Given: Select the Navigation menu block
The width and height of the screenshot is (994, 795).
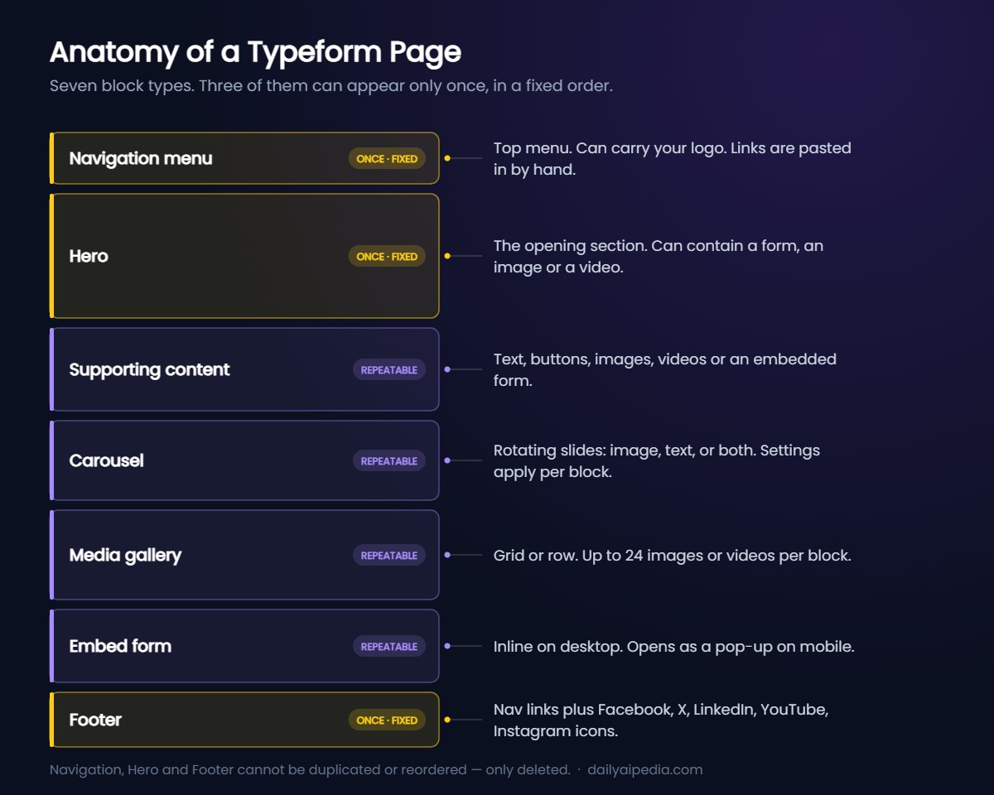Looking at the screenshot, I should (x=244, y=158).
